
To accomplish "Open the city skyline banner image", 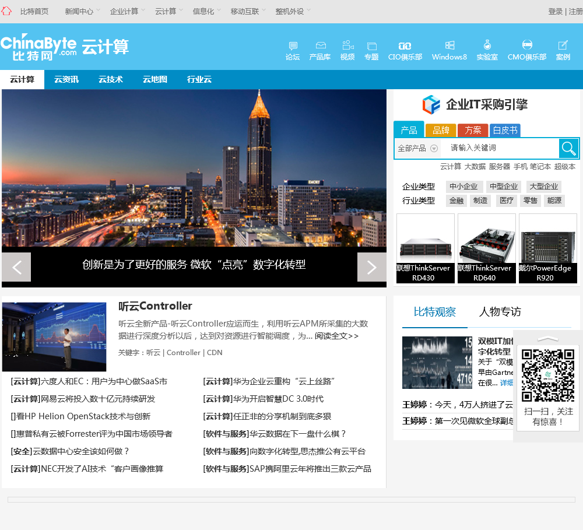I will pos(194,168).
